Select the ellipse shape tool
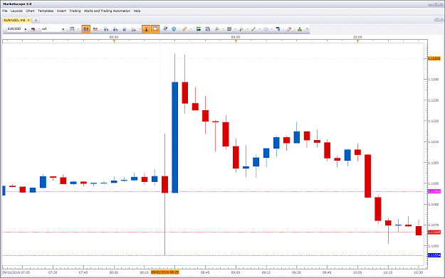This screenshot has height=278, width=445. [x=266, y=29]
